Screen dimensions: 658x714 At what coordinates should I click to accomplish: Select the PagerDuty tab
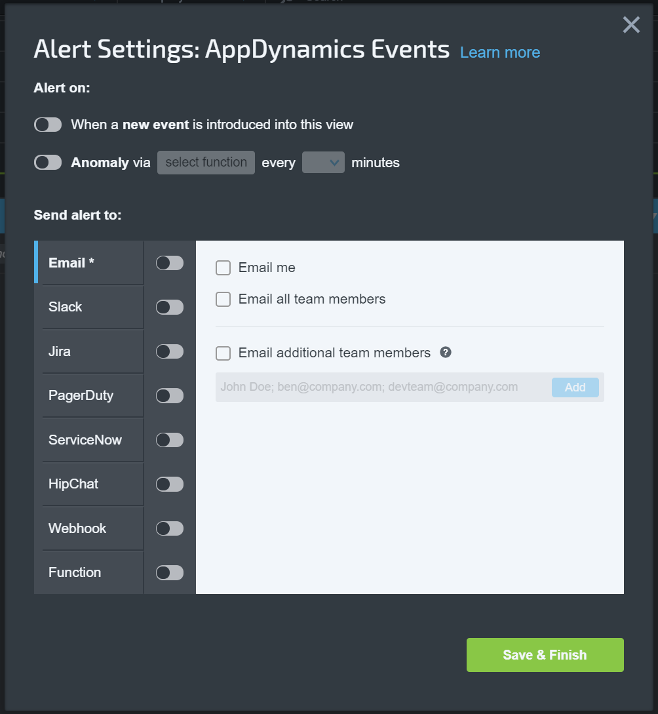click(x=93, y=395)
